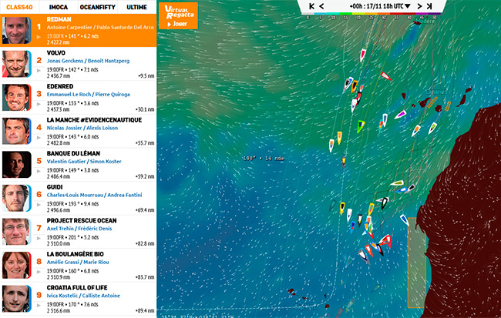Open Charles-Louis Mourruau / Andrea Fantini link
The image size is (501, 318).
coord(94,195)
